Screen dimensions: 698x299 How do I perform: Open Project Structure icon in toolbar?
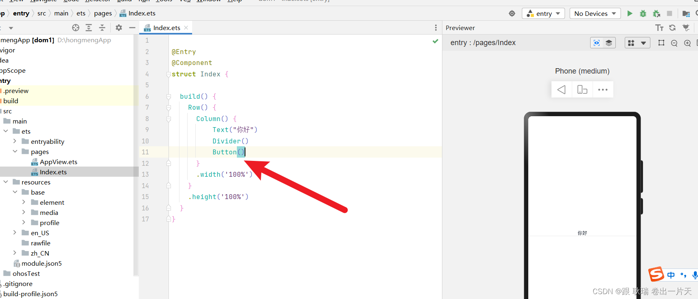[x=686, y=14]
